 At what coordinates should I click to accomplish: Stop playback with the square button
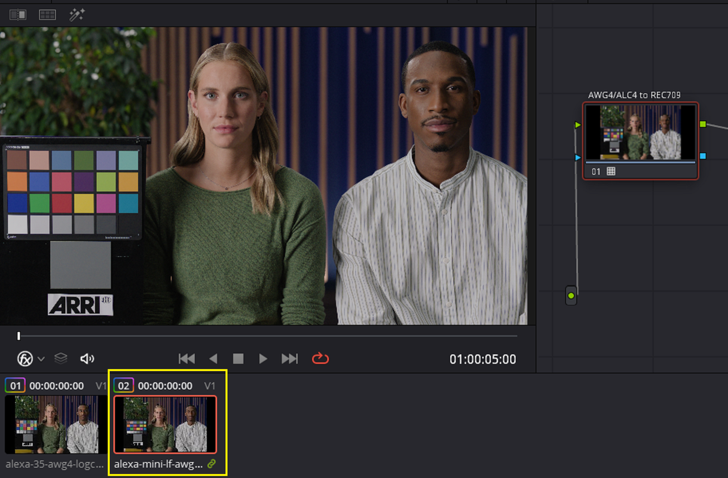[x=238, y=358]
